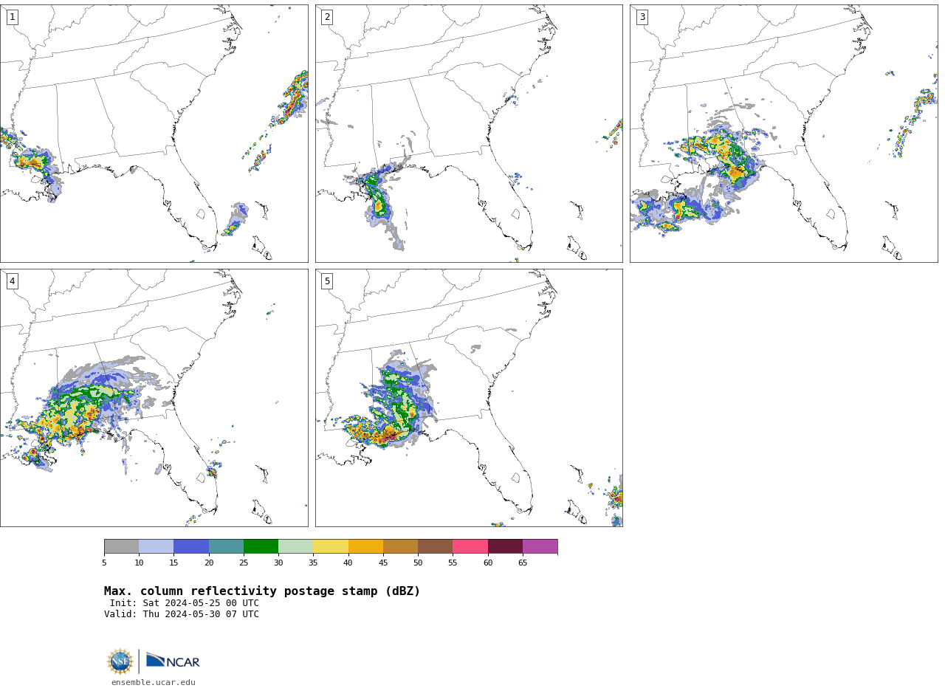Open ensemble member 1 map thumbnail
This screenshot has height=691, width=945.
[154, 134]
